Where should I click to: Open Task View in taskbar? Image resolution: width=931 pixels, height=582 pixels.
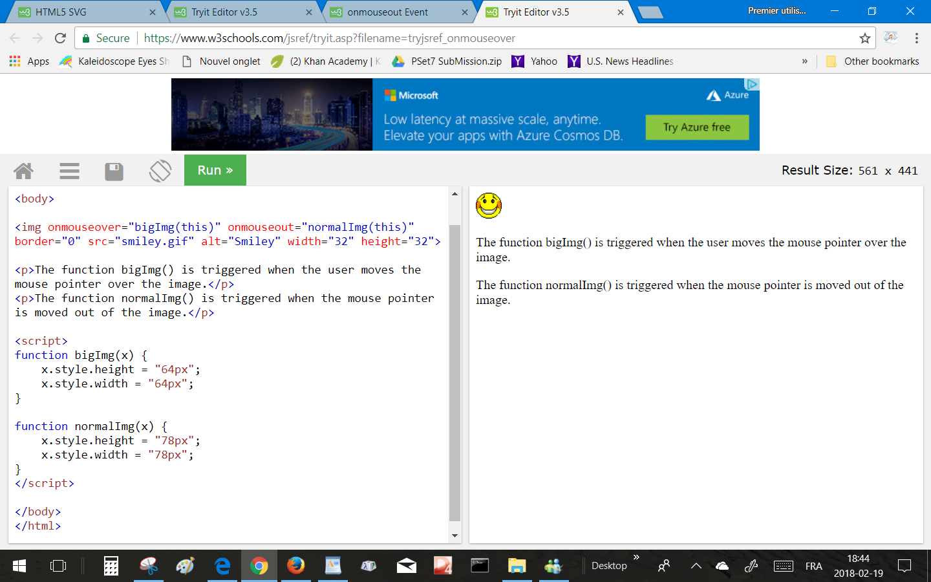point(58,566)
